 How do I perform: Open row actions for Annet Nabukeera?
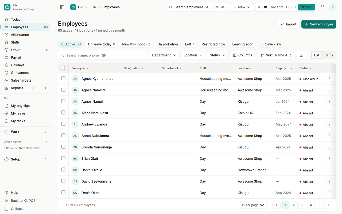click(330, 136)
